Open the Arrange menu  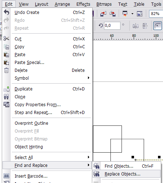tap(62, 4)
